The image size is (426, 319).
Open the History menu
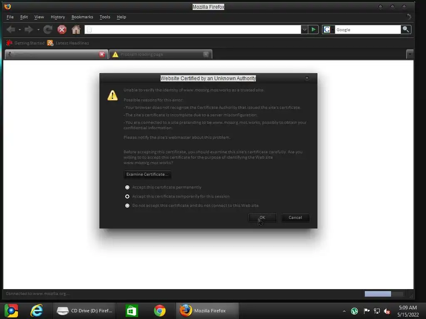[x=57, y=17]
